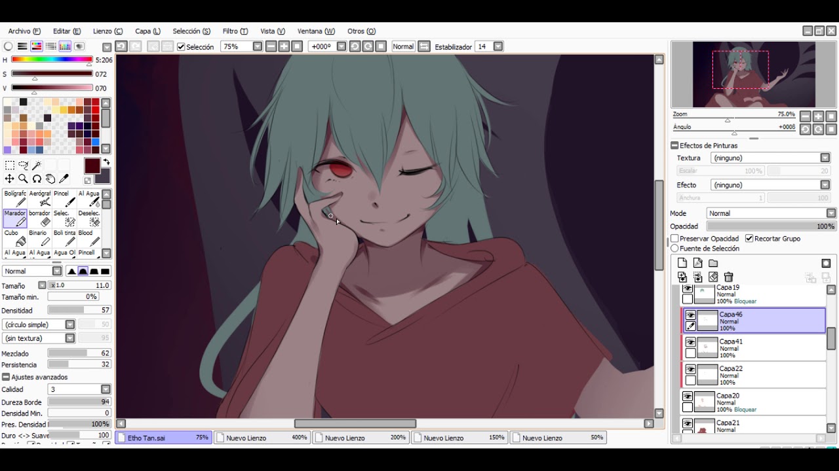
Task: Open the canvas zoom 75% dropdown
Action: tap(258, 46)
